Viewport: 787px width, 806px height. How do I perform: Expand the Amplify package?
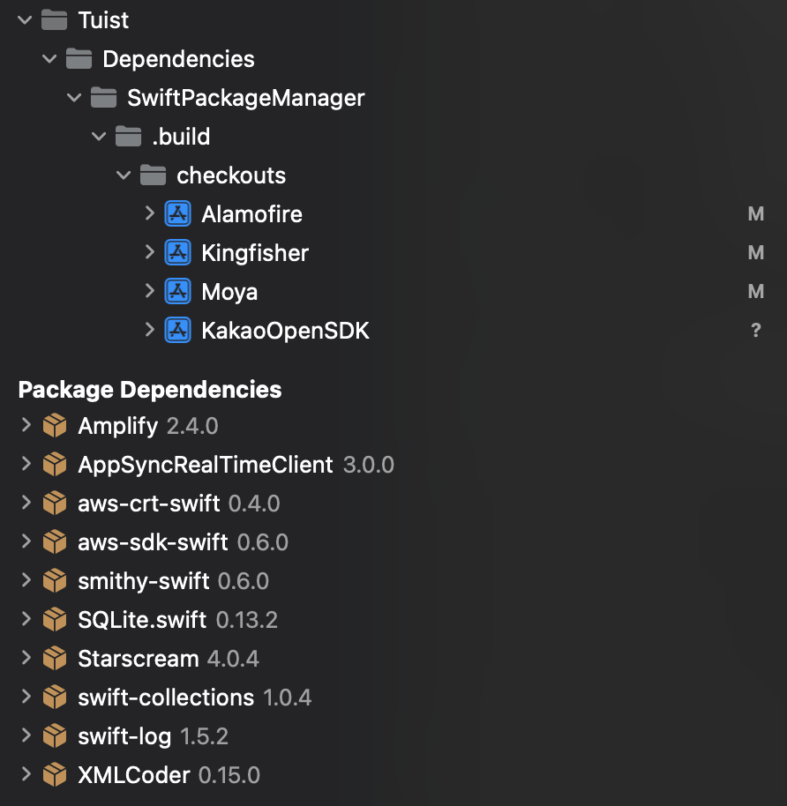coord(26,424)
